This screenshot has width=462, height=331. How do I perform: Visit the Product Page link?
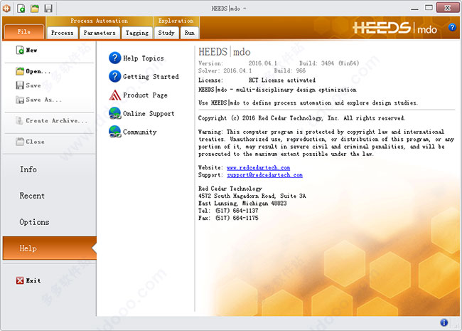145,95
